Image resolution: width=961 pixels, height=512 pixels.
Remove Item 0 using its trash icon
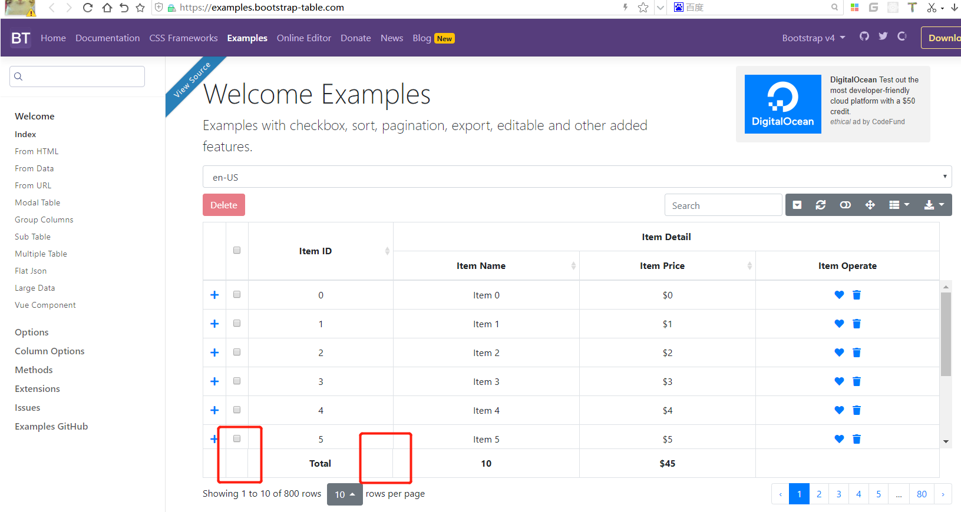coord(857,295)
